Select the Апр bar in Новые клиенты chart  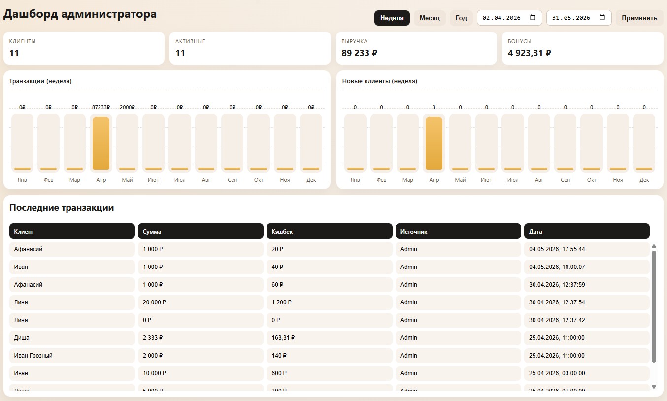click(434, 143)
